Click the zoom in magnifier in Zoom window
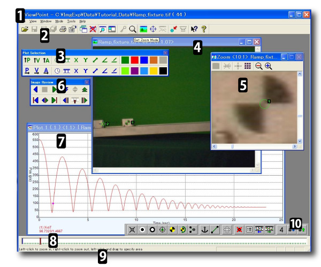 [x=268, y=66]
